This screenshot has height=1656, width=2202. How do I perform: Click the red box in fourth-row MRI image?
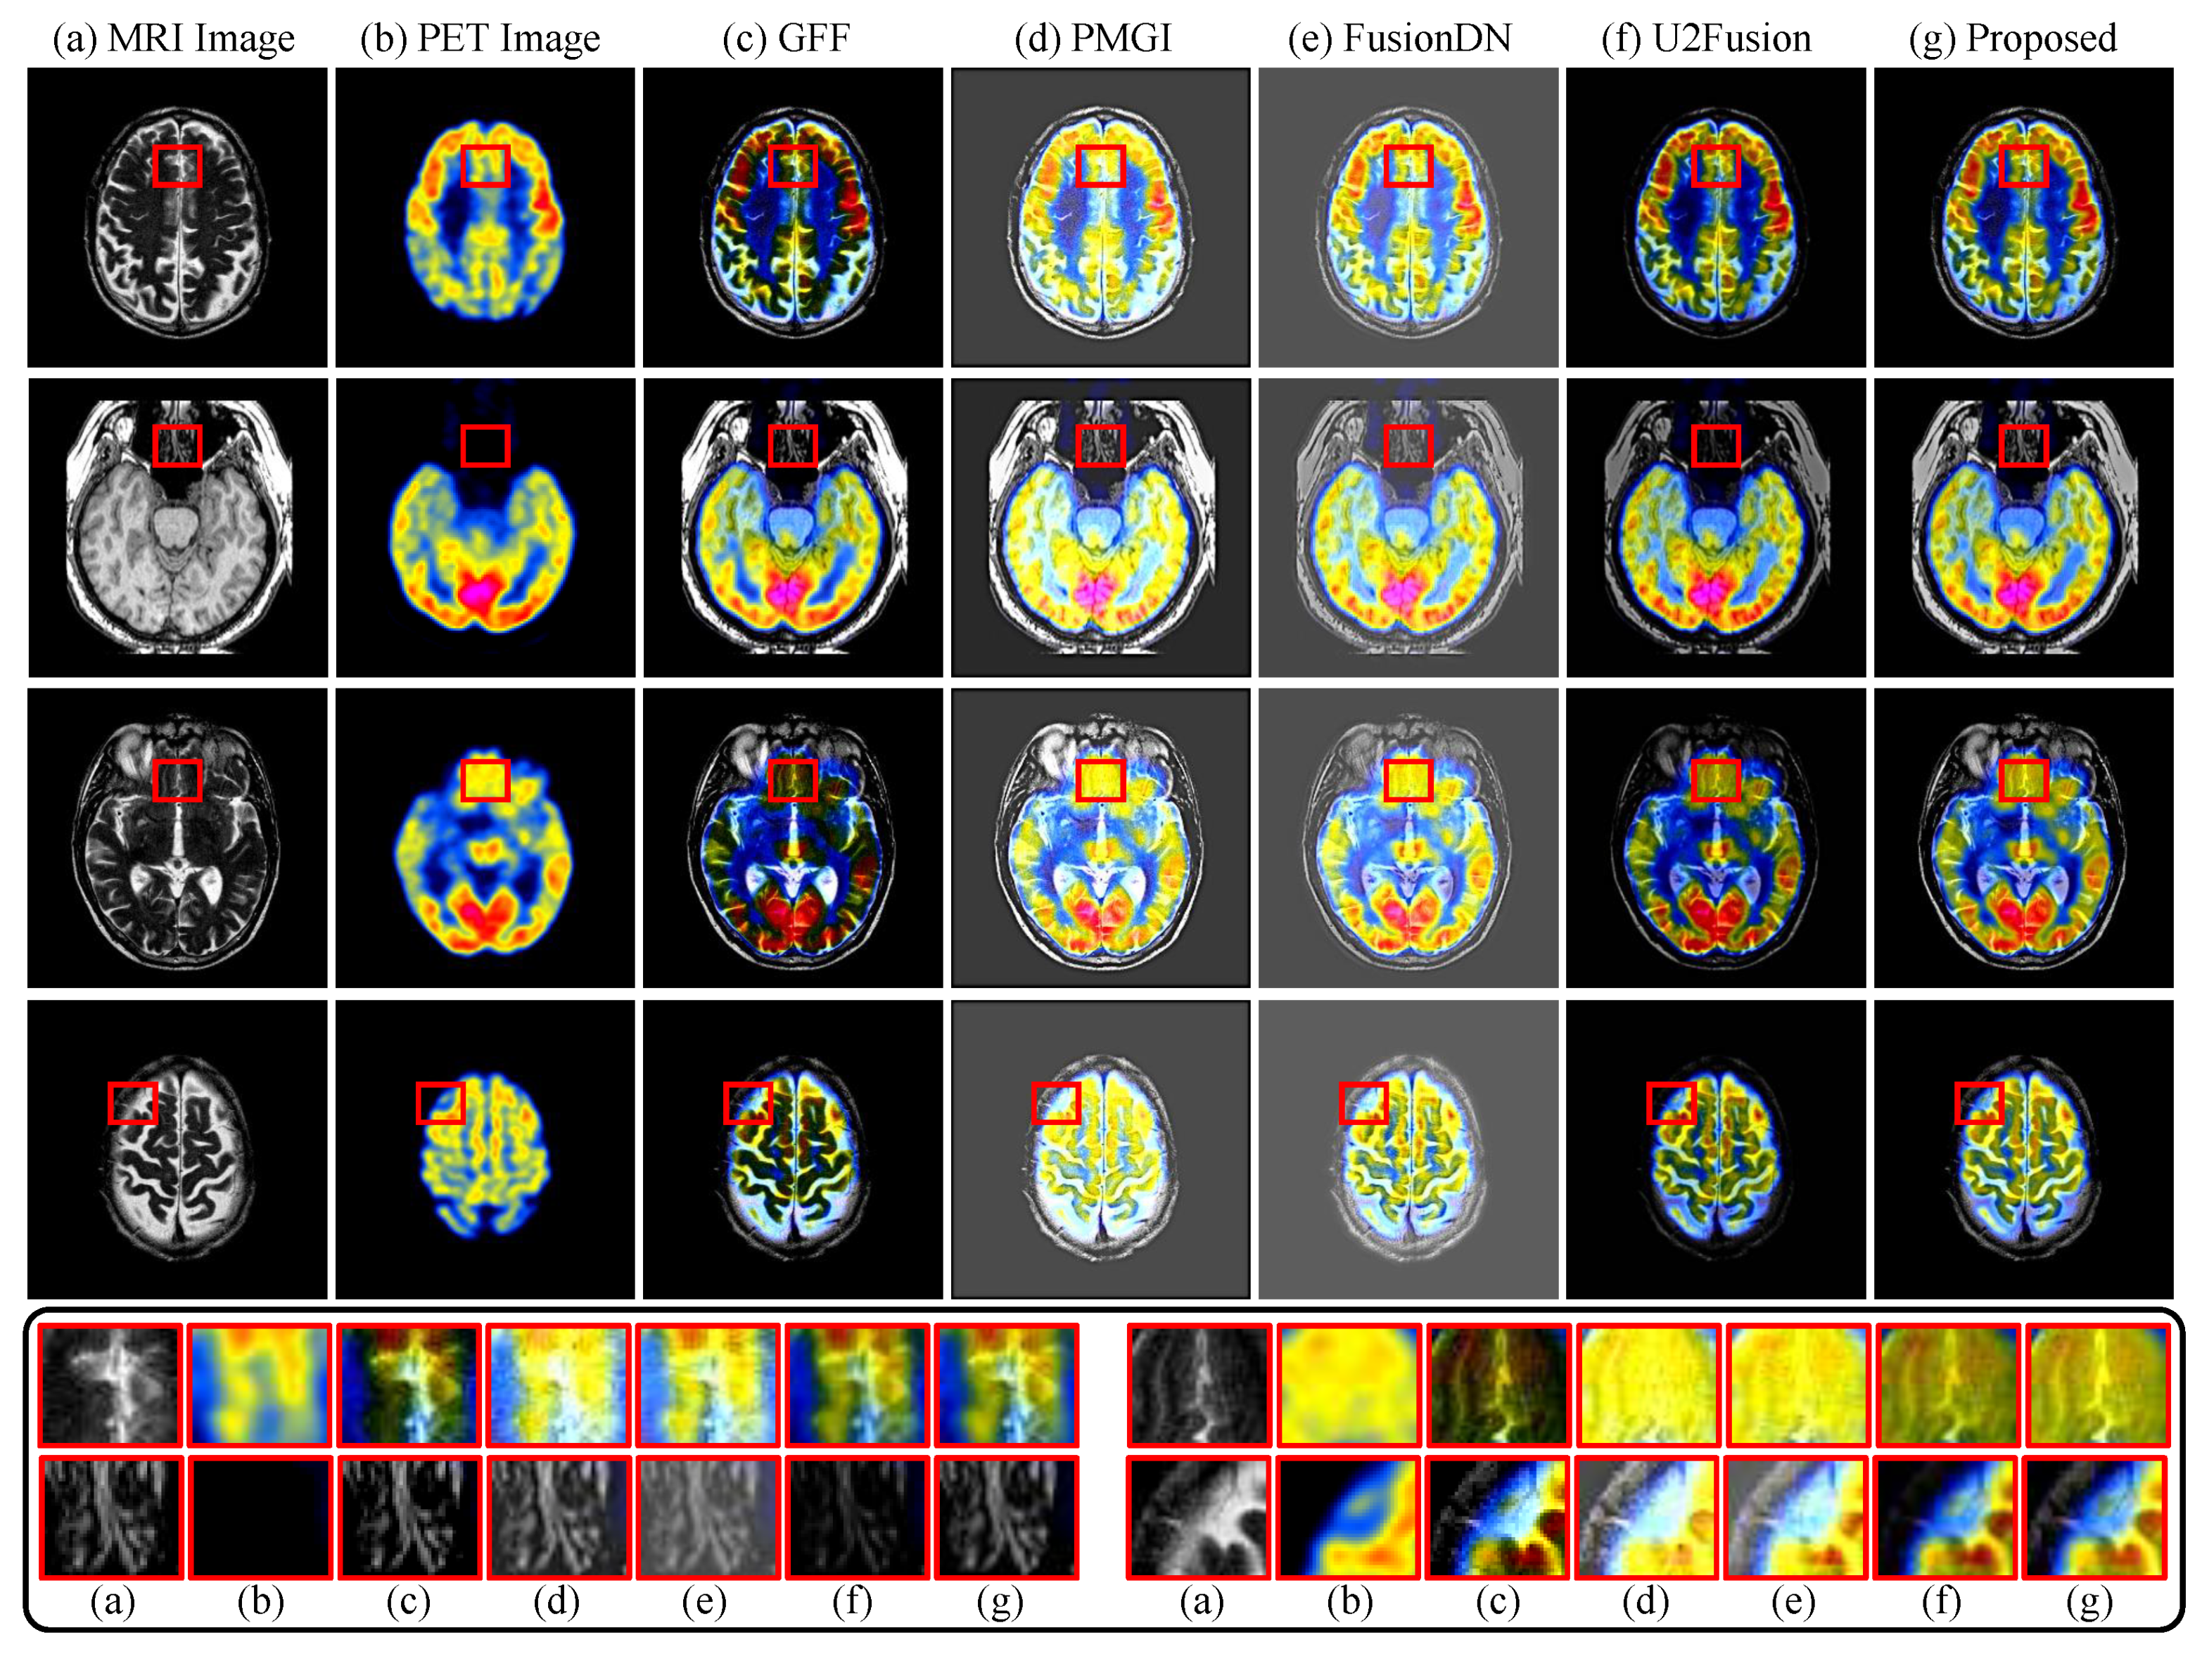point(132,1104)
